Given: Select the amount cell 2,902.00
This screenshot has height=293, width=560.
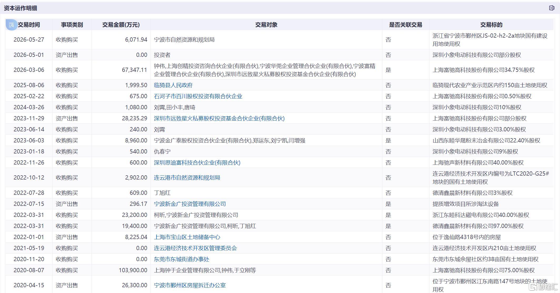Looking at the screenshot, I should coord(136,178).
